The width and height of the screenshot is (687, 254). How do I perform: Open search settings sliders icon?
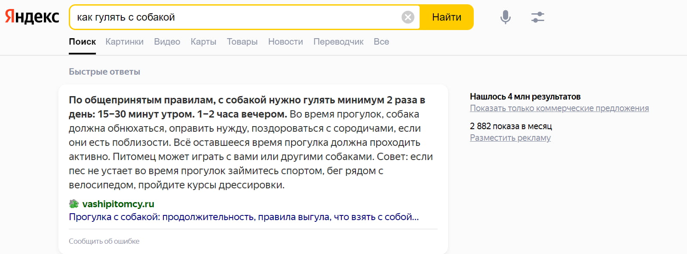[x=538, y=17]
